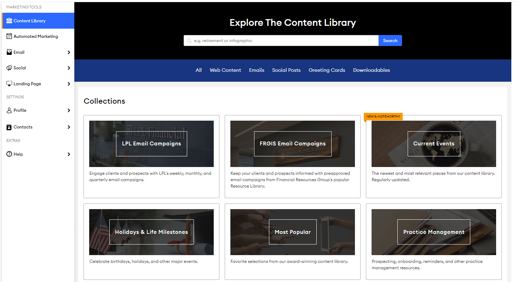This screenshot has width=517, height=282.
Task: Click the Social chat bubble icon
Action: (9, 68)
